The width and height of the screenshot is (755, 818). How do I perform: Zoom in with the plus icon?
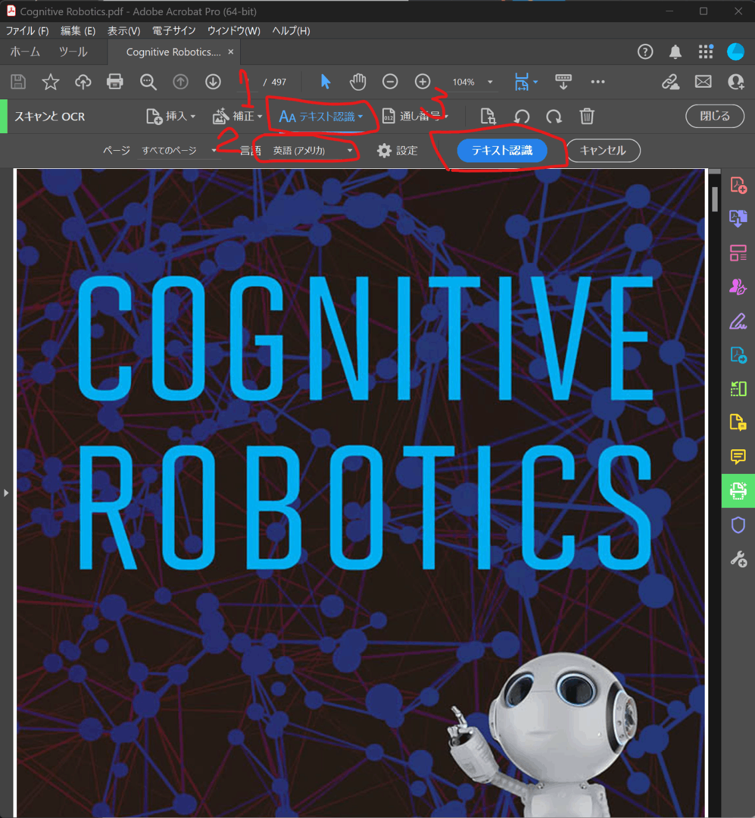pyautogui.click(x=422, y=82)
